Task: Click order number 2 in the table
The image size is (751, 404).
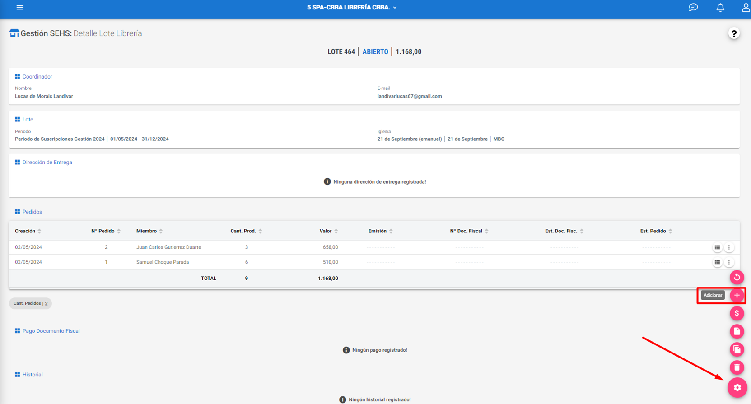Action: point(106,247)
